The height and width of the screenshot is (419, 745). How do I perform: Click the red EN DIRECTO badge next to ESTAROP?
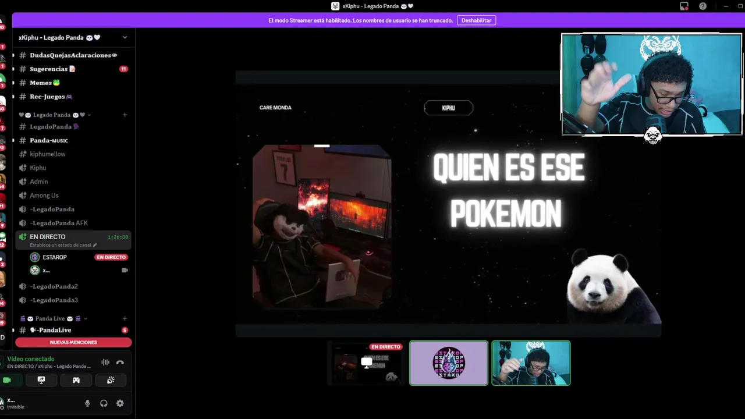(111, 257)
